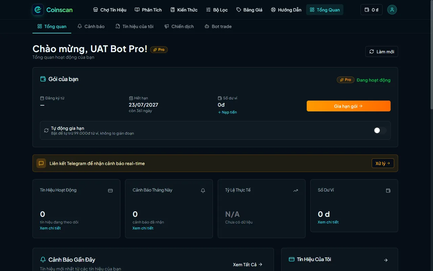Click the N/A value in Tỷ Lệ Thực Tế
The width and height of the screenshot is (433, 271).
tap(232, 214)
